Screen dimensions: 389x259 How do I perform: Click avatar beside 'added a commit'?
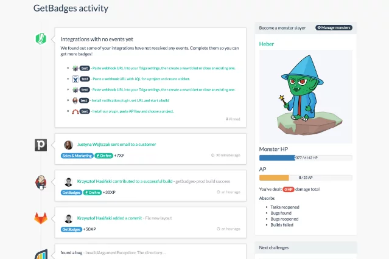pyautogui.click(x=68, y=218)
